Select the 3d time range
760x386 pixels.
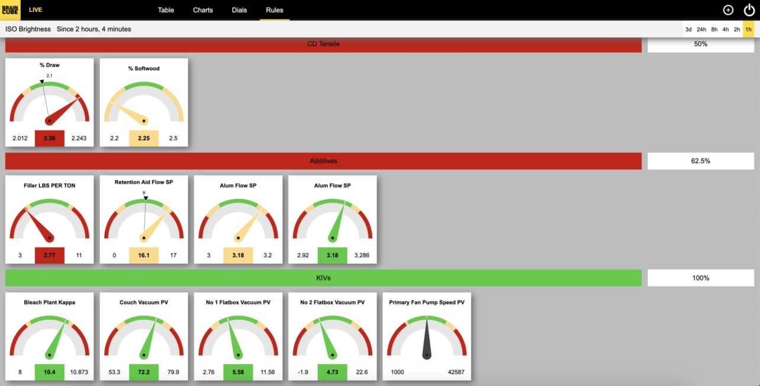pyautogui.click(x=688, y=29)
